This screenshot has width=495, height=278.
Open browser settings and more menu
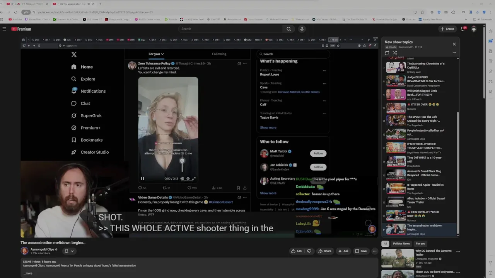(491, 12)
